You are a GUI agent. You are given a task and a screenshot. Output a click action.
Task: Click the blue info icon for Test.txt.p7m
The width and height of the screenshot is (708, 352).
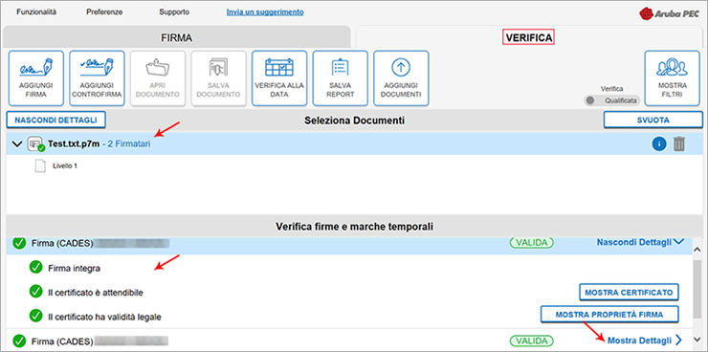click(659, 144)
